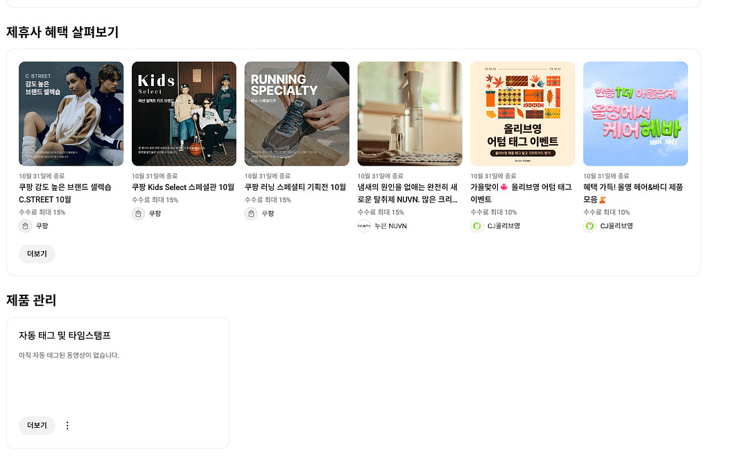Click 누븐 NUVN brand name
749x457 pixels.
[390, 226]
